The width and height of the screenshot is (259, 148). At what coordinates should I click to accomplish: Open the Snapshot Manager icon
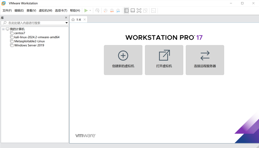[118, 10]
